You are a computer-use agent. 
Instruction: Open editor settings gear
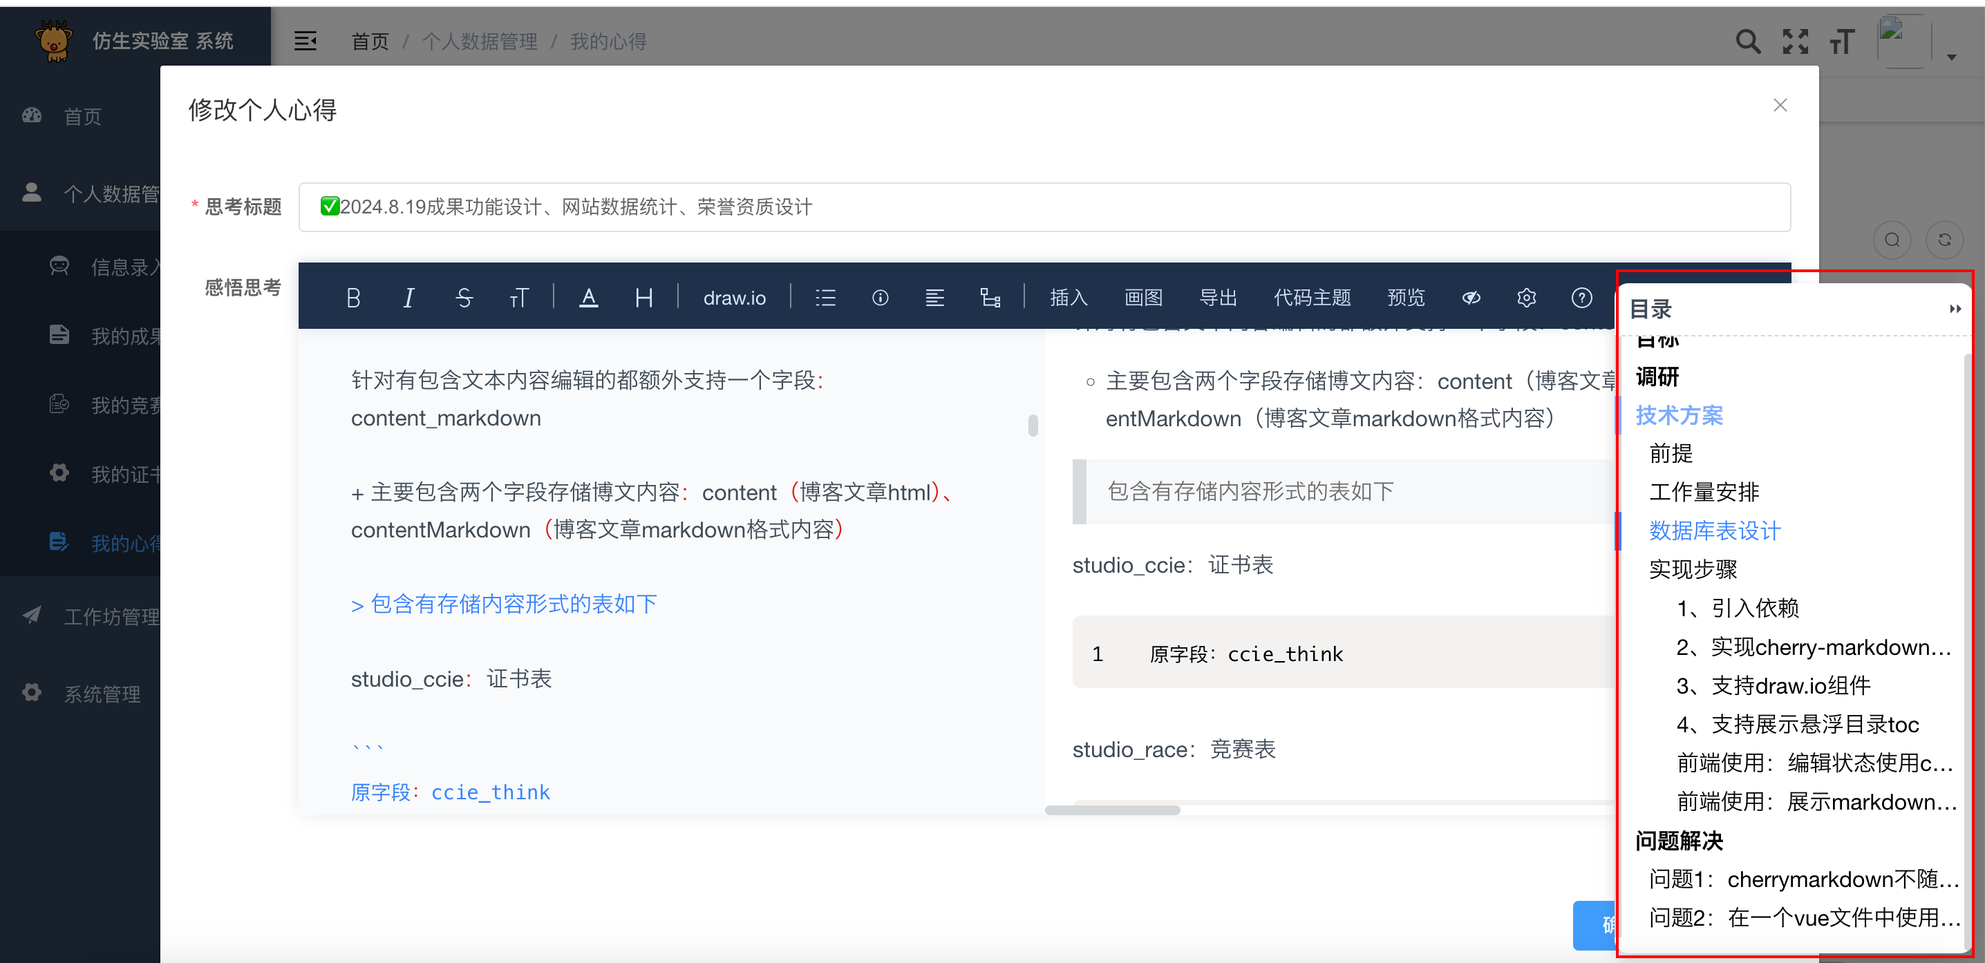[1527, 298]
